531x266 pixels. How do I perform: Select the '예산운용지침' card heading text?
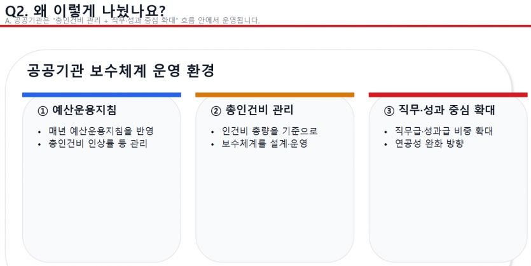click(84, 110)
